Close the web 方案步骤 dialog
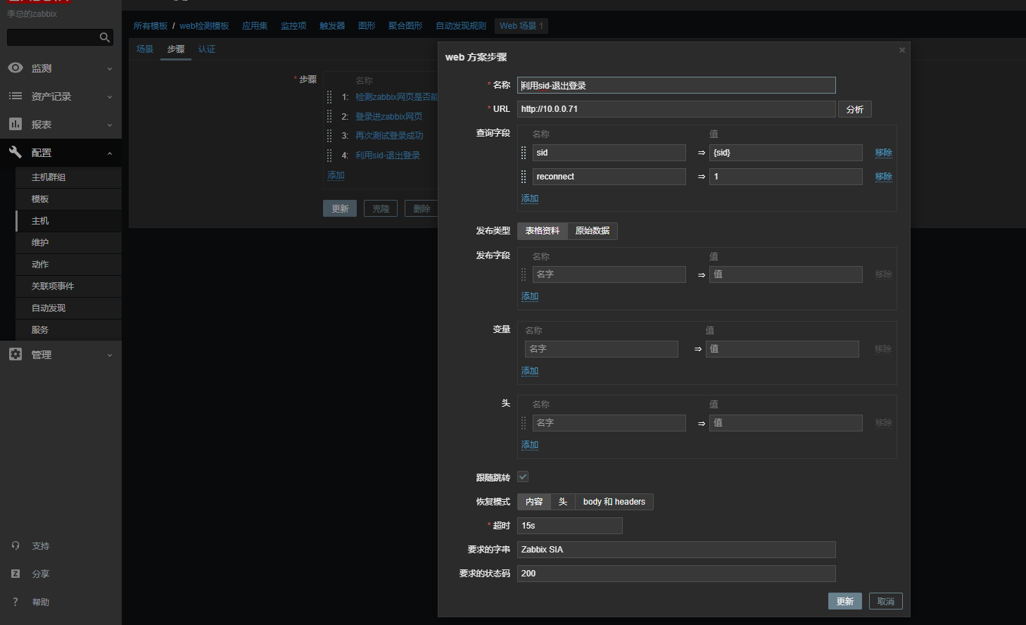The width and height of the screenshot is (1026, 625). click(901, 50)
